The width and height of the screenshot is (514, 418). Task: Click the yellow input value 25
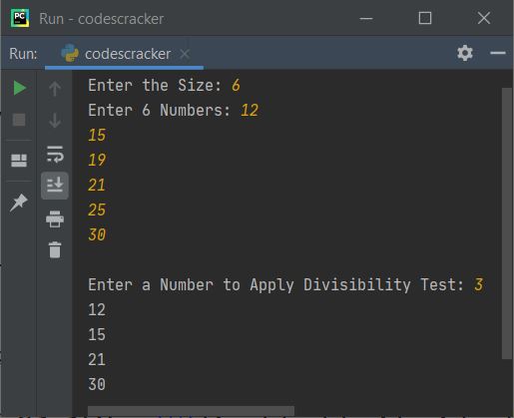tap(97, 209)
